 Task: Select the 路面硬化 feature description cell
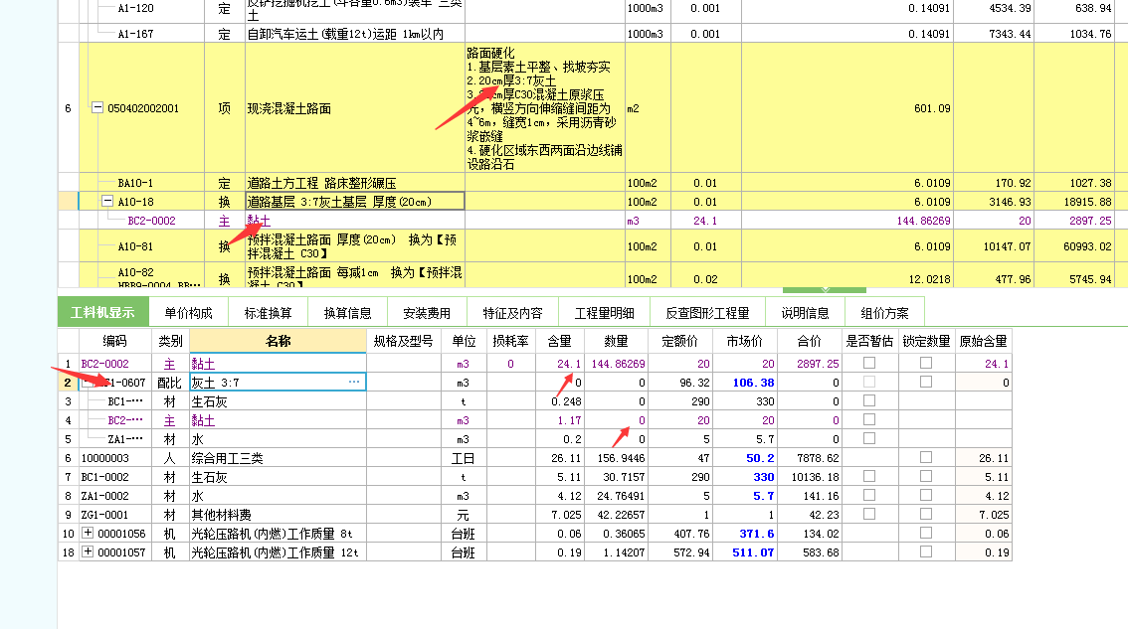point(544,108)
